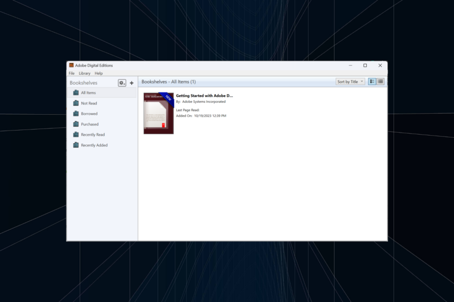
Task: Click the Borrowed bookshelf icon
Action: 76,114
